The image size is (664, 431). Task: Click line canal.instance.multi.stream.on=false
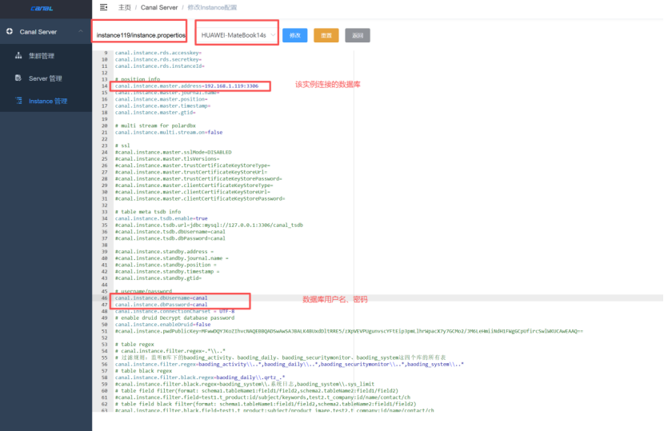pos(169,133)
